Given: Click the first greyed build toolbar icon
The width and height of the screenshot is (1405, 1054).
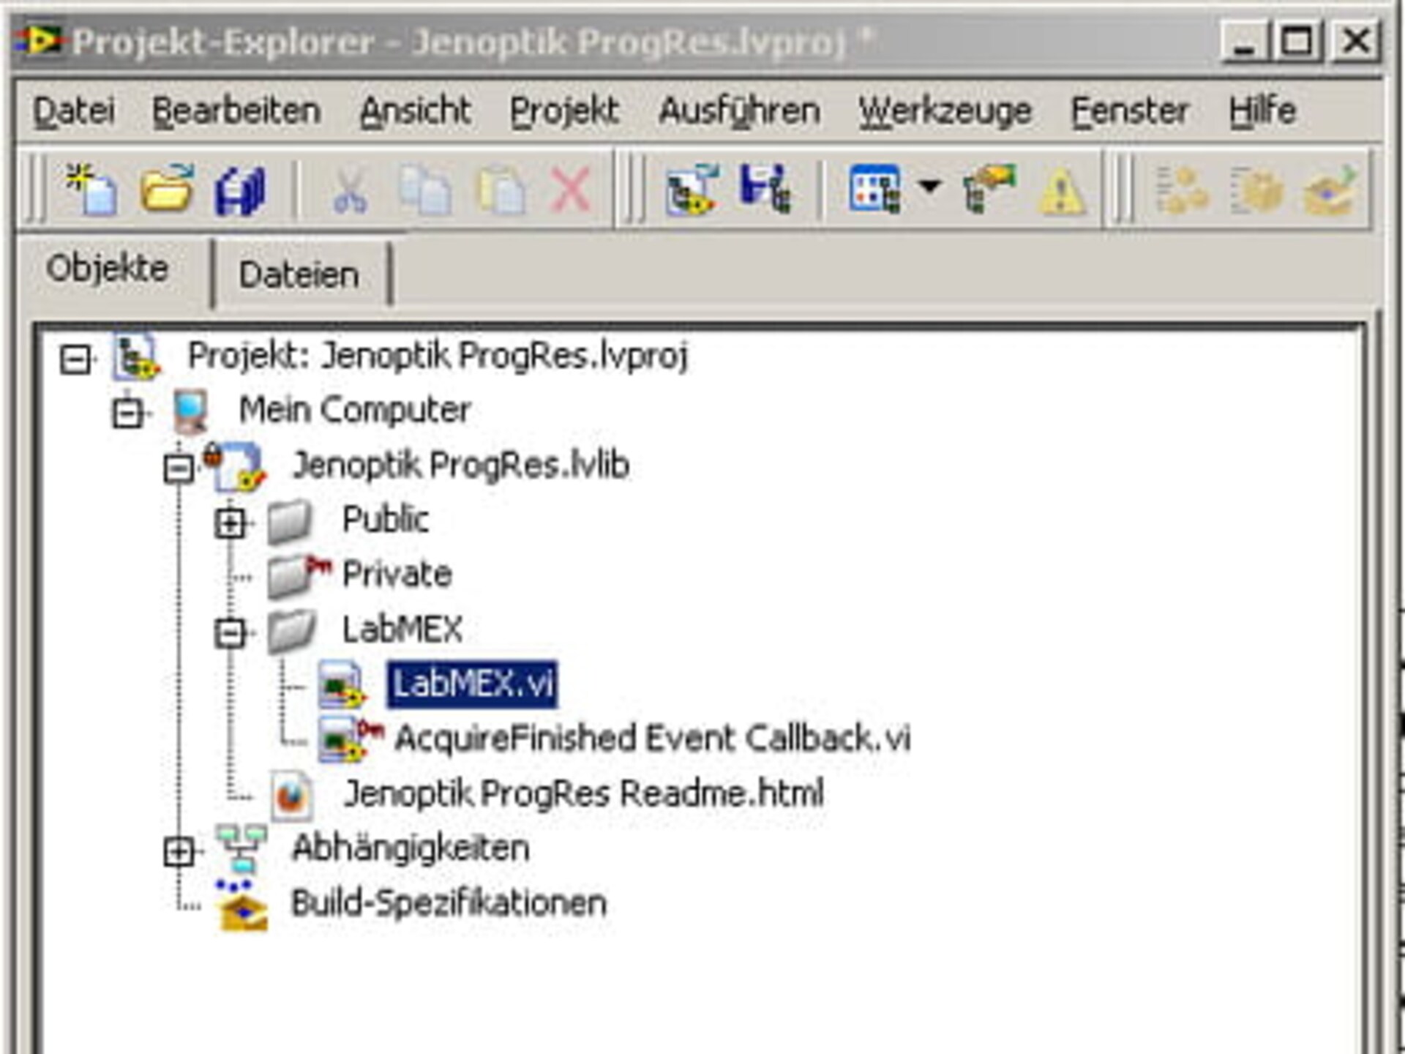Looking at the screenshot, I should tap(1182, 190).
